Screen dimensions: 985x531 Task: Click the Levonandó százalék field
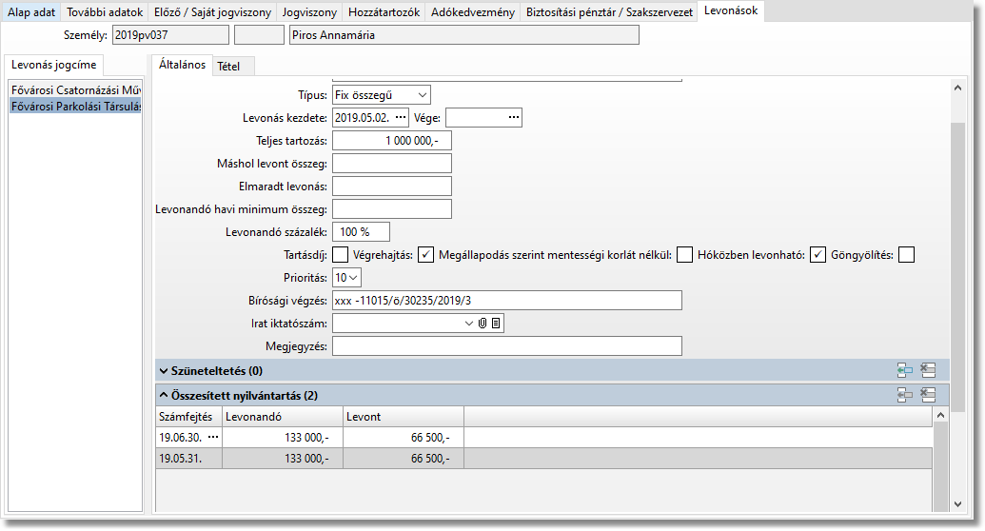362,232
